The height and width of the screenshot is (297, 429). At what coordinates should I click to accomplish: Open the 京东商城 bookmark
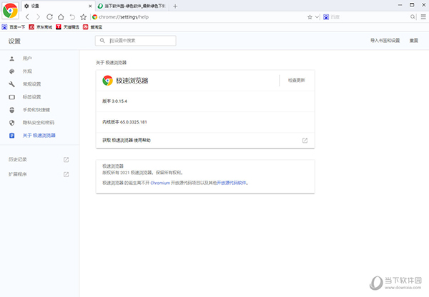(x=41, y=27)
